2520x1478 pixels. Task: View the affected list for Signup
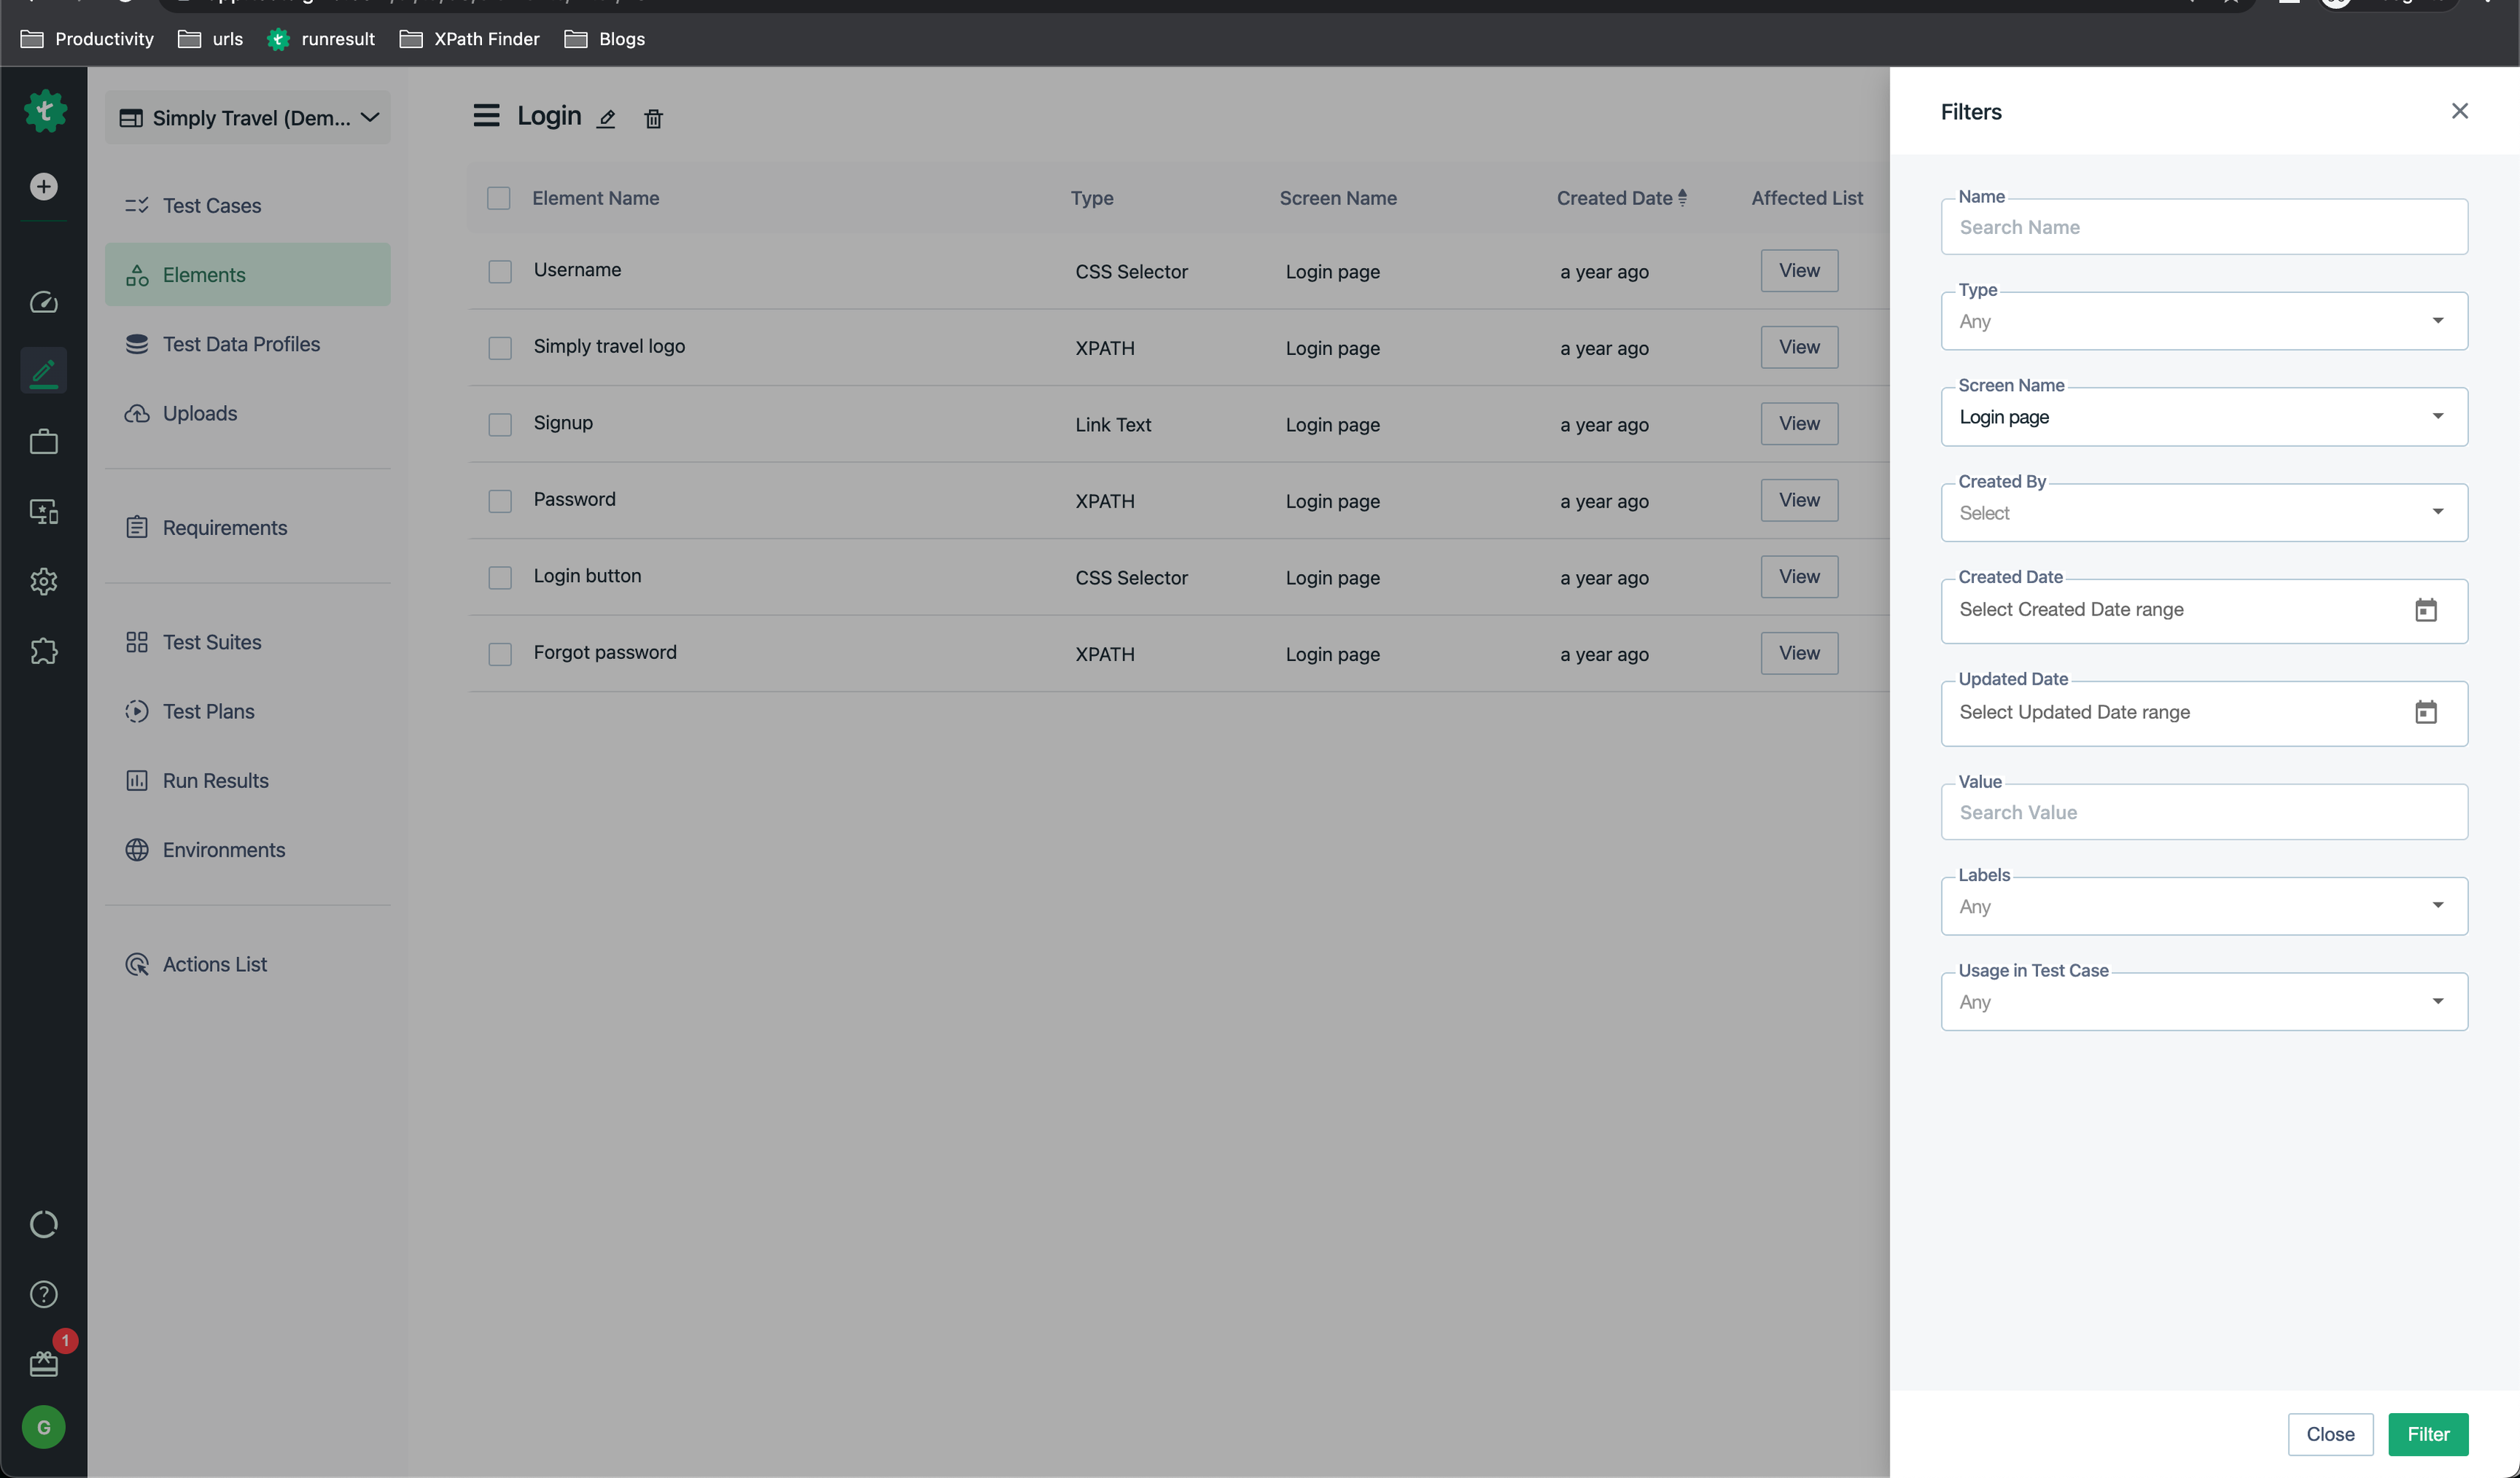(1798, 424)
